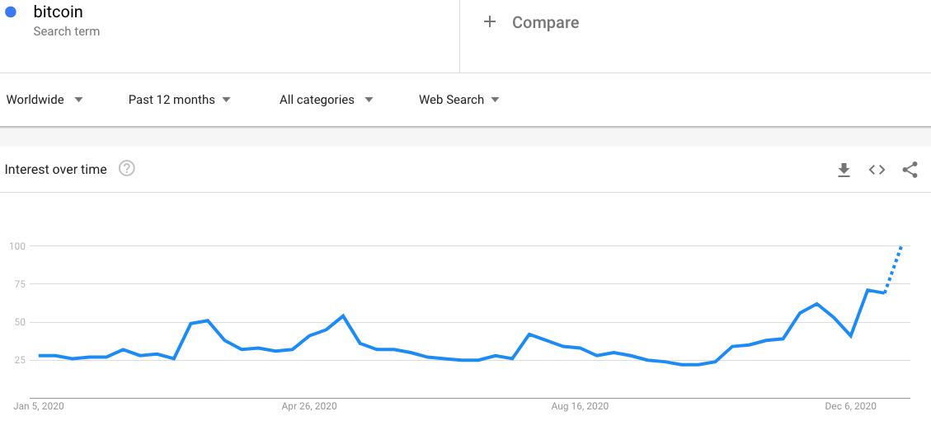
Task: Click the blue bitcoin color dot
Action: [x=11, y=12]
